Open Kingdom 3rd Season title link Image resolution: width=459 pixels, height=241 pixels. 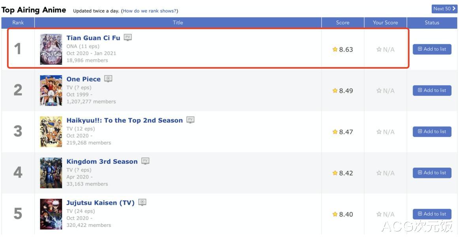[x=102, y=161]
